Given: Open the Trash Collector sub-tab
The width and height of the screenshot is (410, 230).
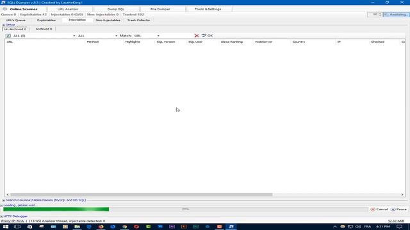Looking at the screenshot, I should (138, 20).
